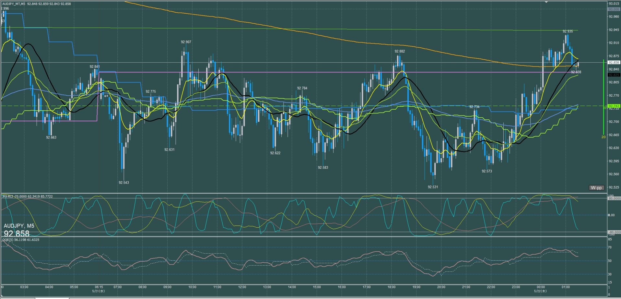This screenshot has height=299, width=621.
Task: Click the 92.775 high label
Action: click(x=151, y=92)
